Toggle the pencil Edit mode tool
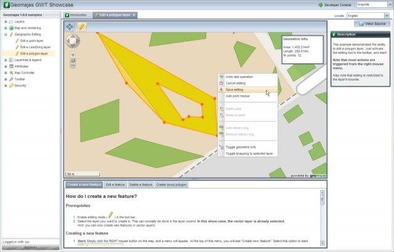Viewport: 394px width, 252px height. point(81,26)
